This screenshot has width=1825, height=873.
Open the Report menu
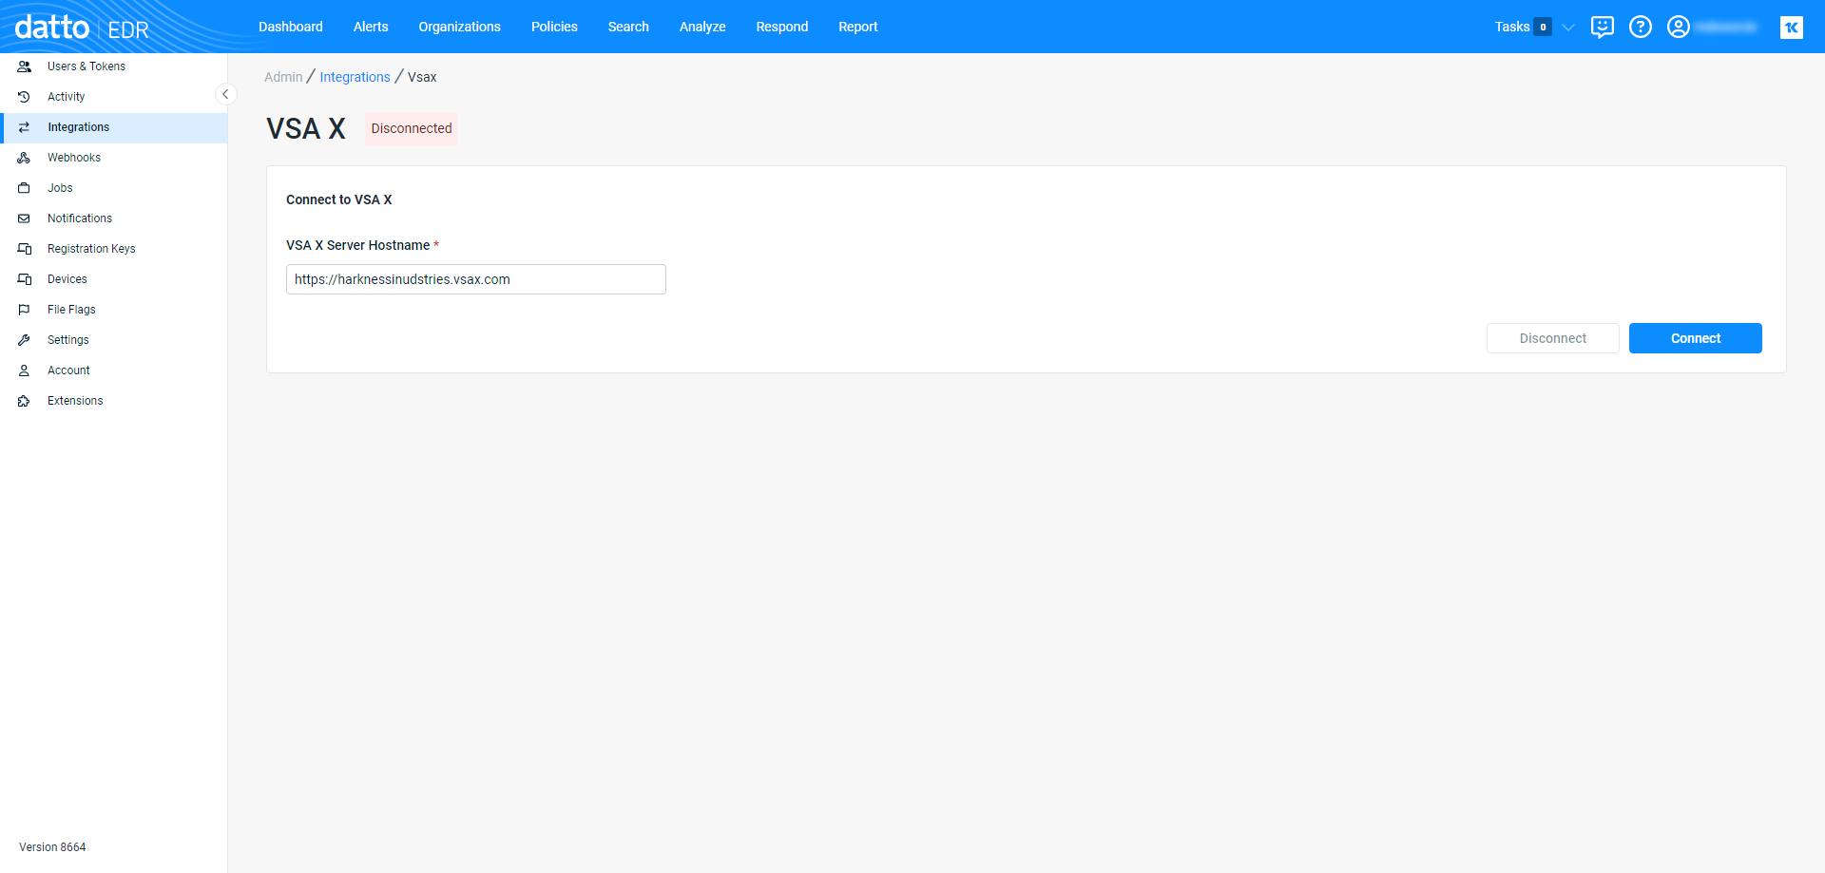click(x=858, y=27)
